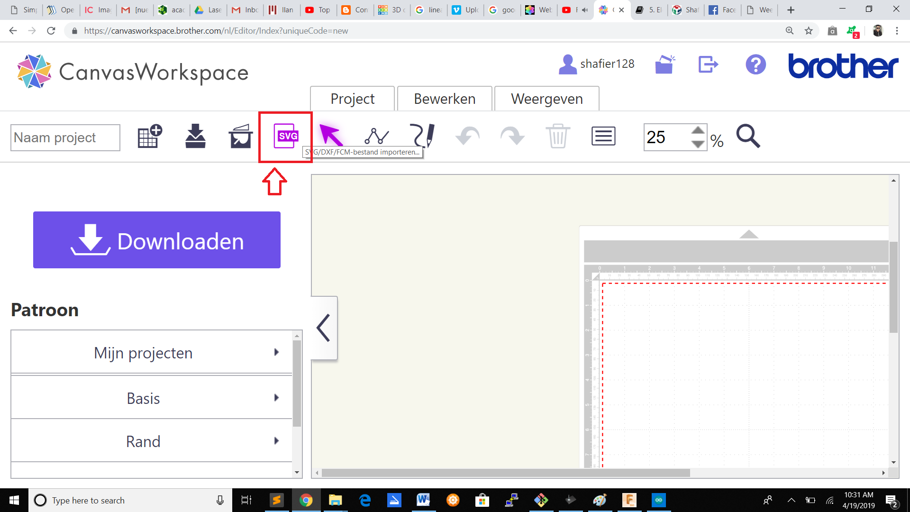Image resolution: width=910 pixels, height=512 pixels.
Task: Click the CanvasWorkspace logo
Action: 133,72
